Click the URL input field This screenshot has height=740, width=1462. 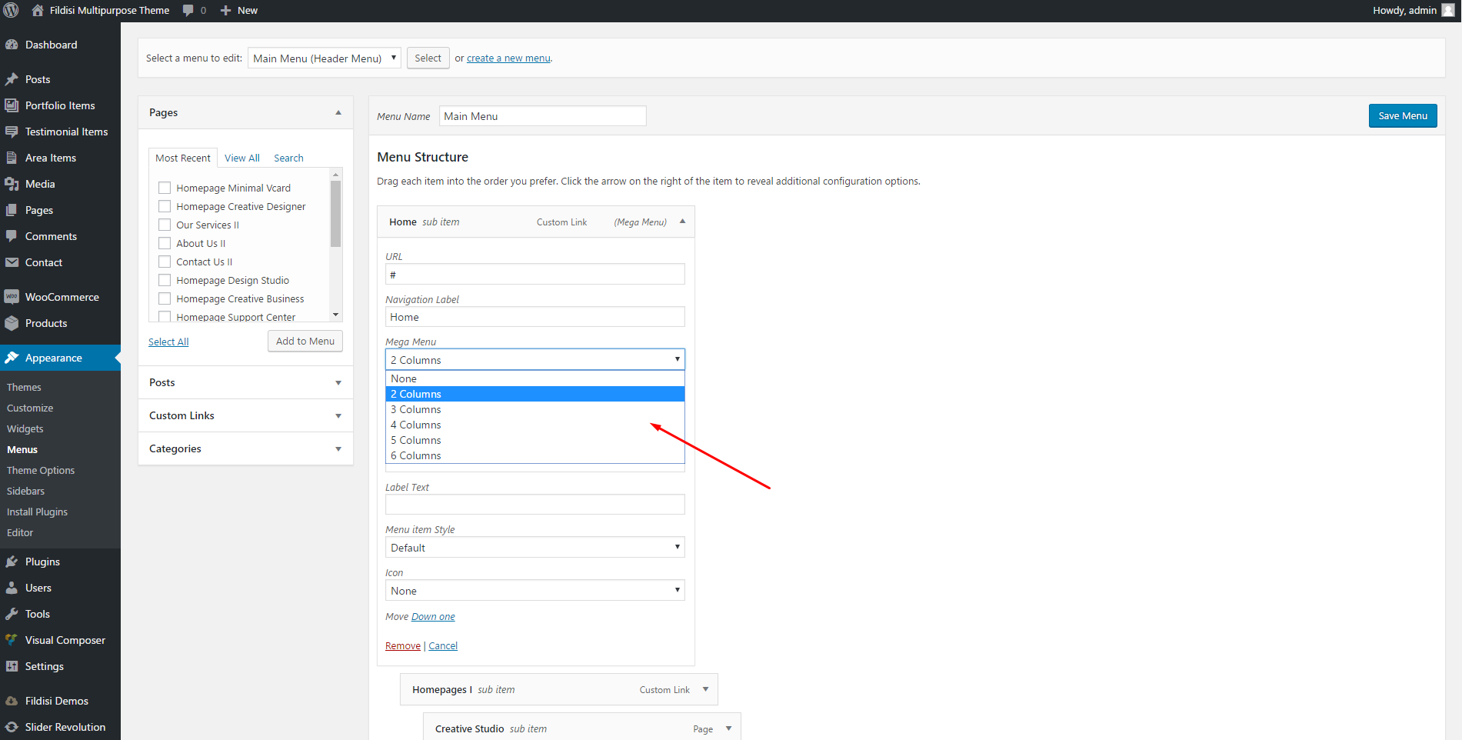(535, 275)
